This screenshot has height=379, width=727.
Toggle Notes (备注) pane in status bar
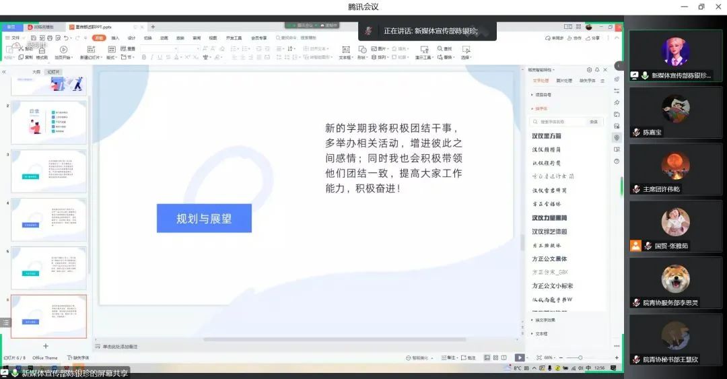pyautogui.click(x=450, y=357)
